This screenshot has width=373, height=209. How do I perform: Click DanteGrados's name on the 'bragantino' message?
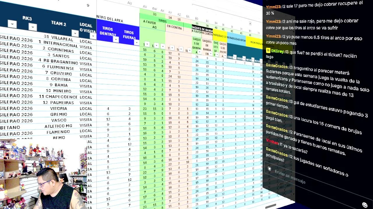277,66
